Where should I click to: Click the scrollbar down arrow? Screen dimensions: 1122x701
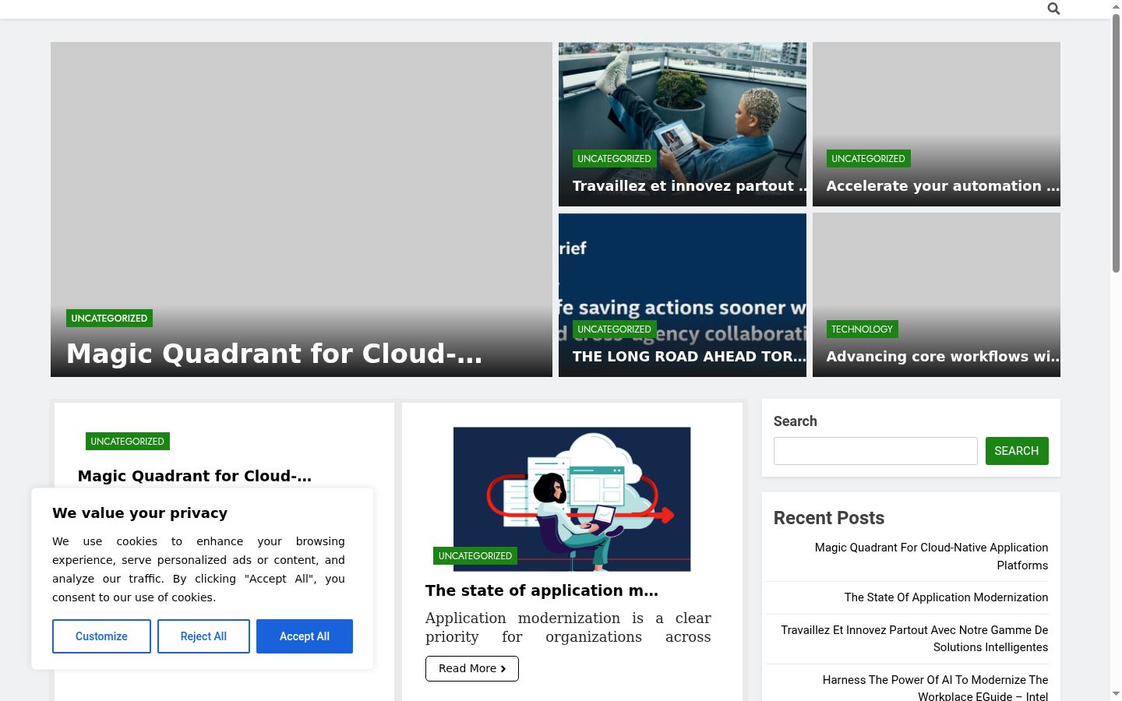tap(1116, 694)
